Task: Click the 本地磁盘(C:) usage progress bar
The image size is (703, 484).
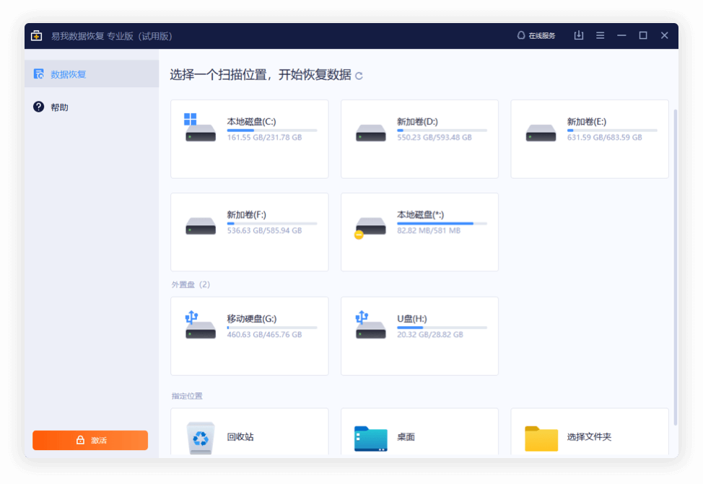Action: pyautogui.click(x=272, y=131)
